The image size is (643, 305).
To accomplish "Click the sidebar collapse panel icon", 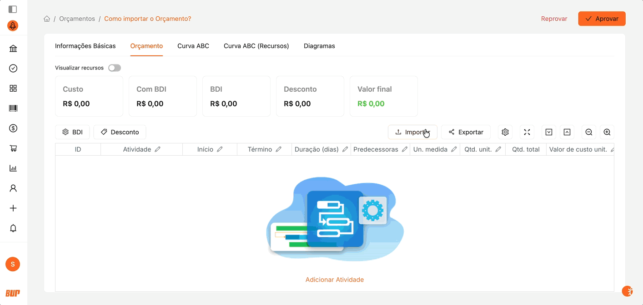I will [x=13, y=9].
